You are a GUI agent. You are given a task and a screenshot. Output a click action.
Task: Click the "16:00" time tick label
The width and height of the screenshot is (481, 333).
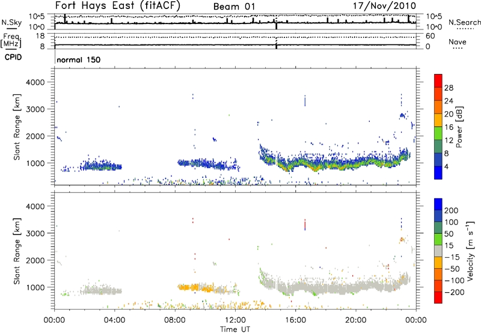(x=295, y=320)
